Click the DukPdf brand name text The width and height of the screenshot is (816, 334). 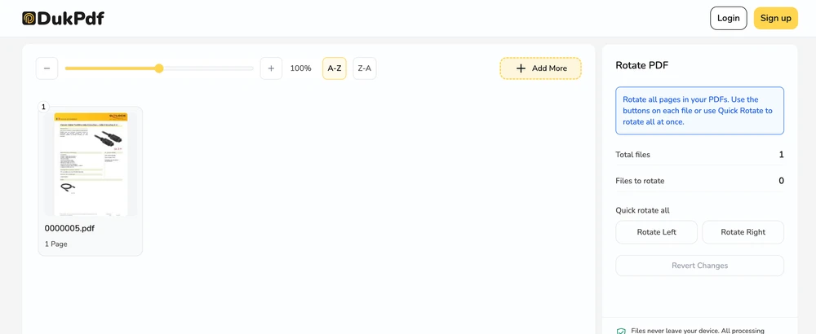[71, 19]
